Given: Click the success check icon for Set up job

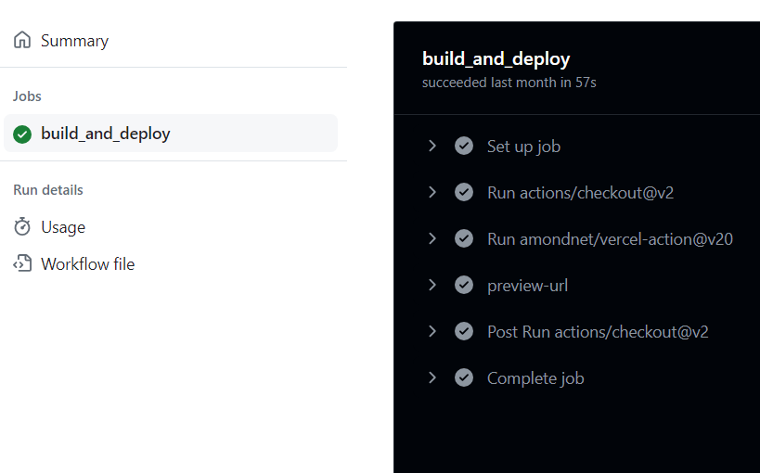Looking at the screenshot, I should tap(464, 146).
